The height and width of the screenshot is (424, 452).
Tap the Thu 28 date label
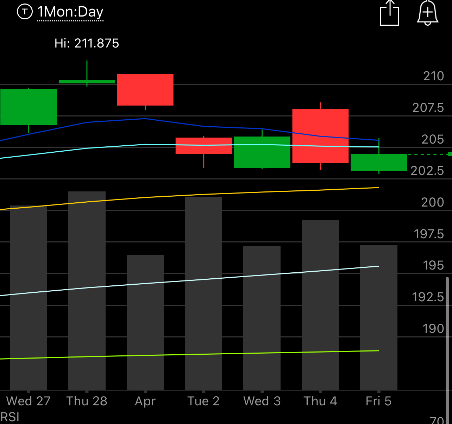click(87, 401)
